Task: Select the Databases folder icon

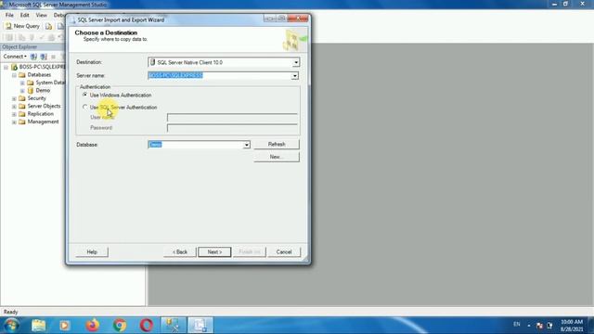Action: click(x=22, y=75)
